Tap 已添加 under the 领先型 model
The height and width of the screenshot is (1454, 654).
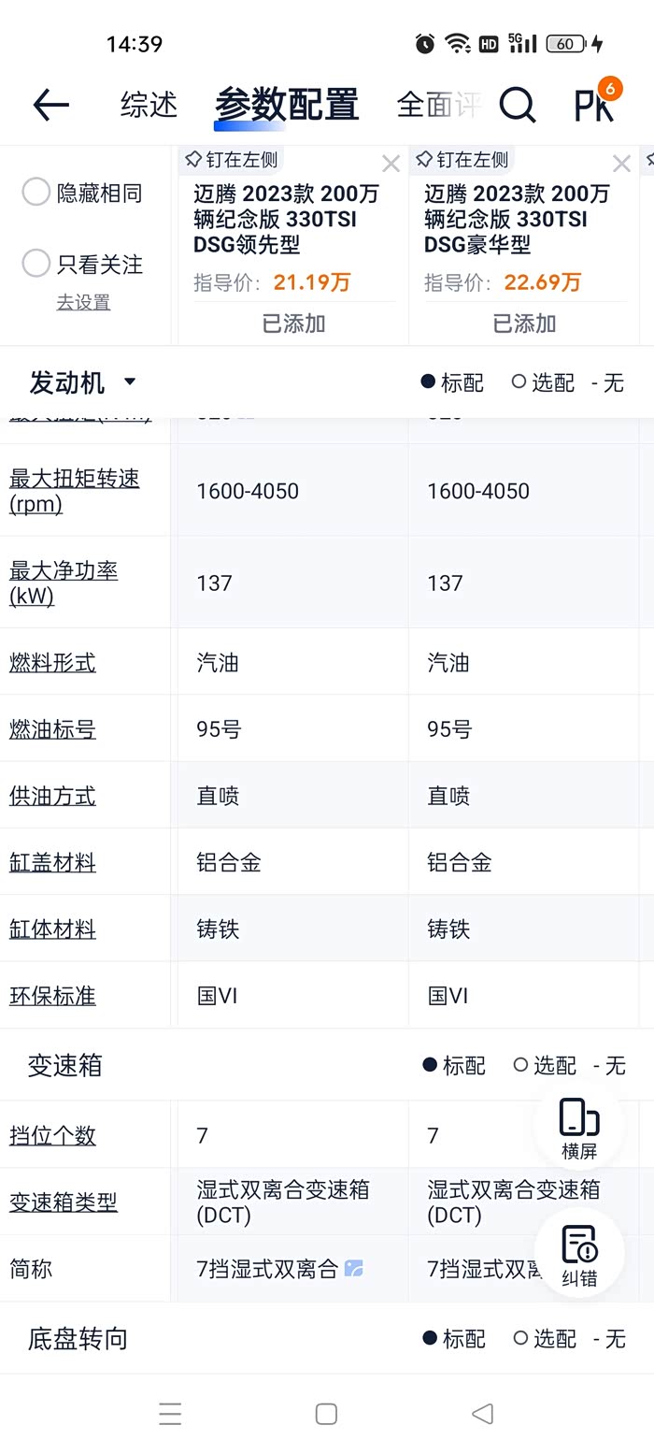point(293,324)
